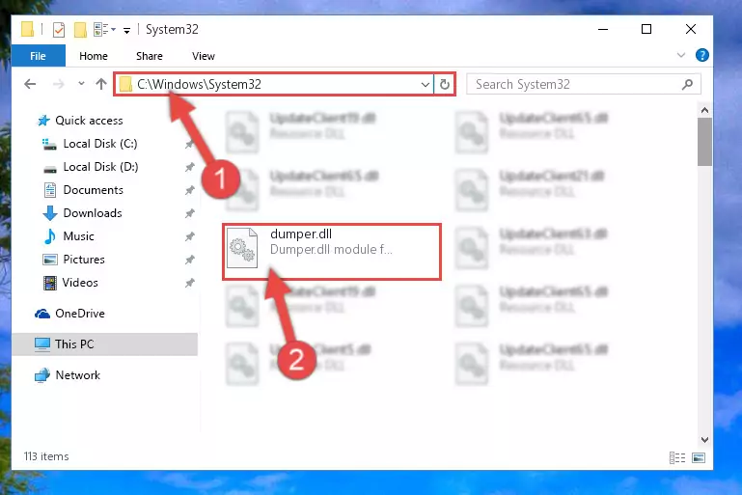742x495 pixels.
Task: Open Help with the question mark icon
Action: tap(701, 55)
